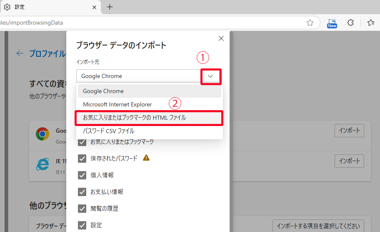Click the back arrow beside プロファイル
380x232 pixels.
pyautogui.click(x=20, y=53)
